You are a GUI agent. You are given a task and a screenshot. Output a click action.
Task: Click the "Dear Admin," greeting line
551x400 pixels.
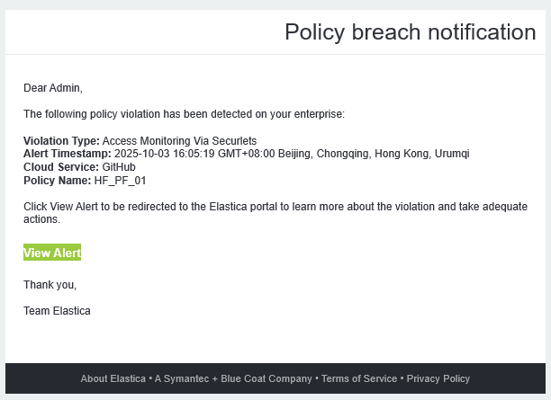(52, 88)
